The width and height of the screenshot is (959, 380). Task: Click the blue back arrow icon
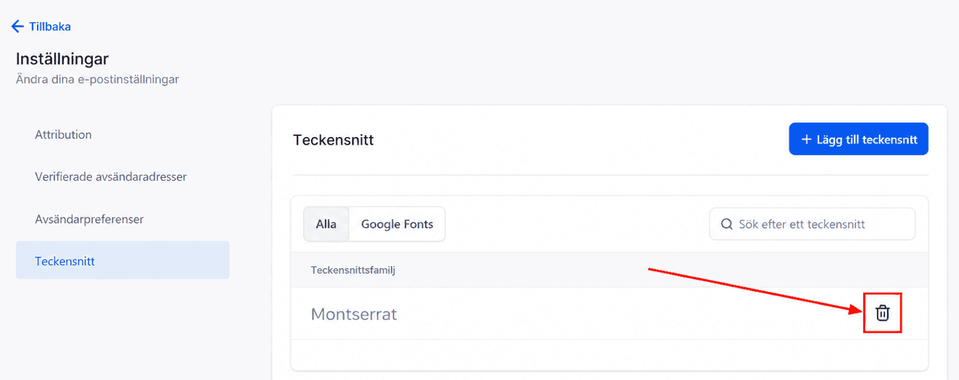(17, 26)
